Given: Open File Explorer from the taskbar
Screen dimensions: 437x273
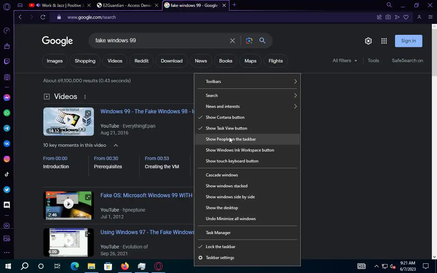Looking at the screenshot, I should (x=91, y=266).
